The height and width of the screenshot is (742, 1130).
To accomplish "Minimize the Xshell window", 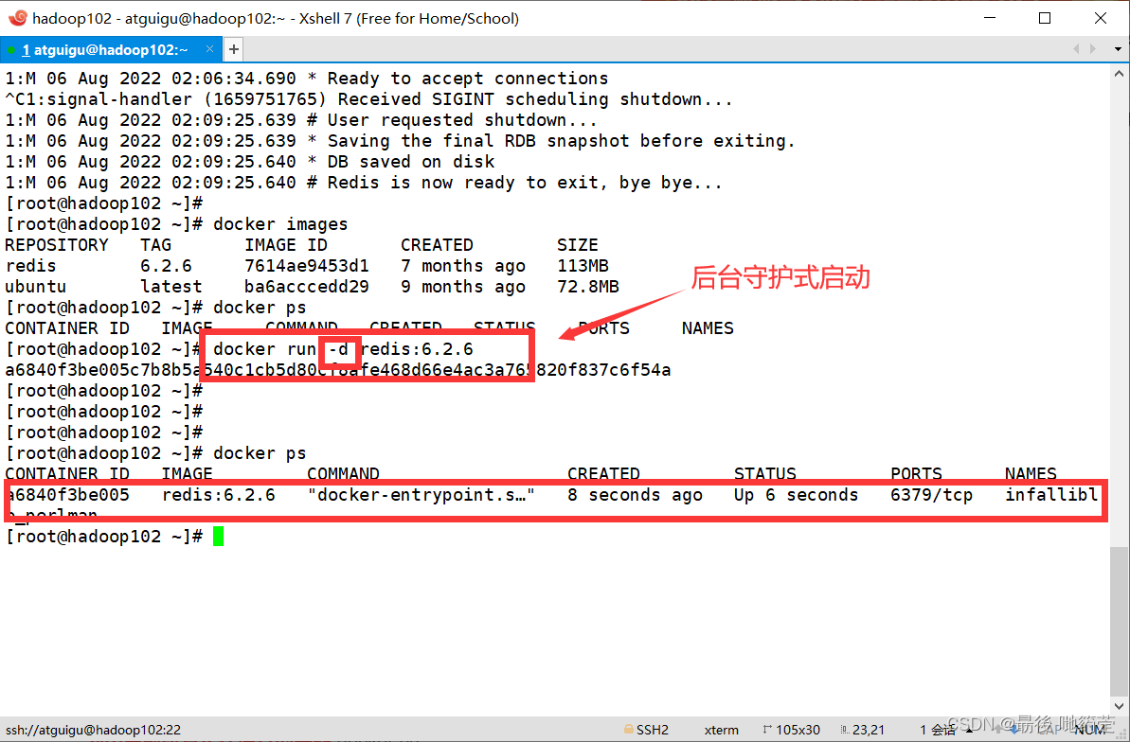I will click(990, 18).
